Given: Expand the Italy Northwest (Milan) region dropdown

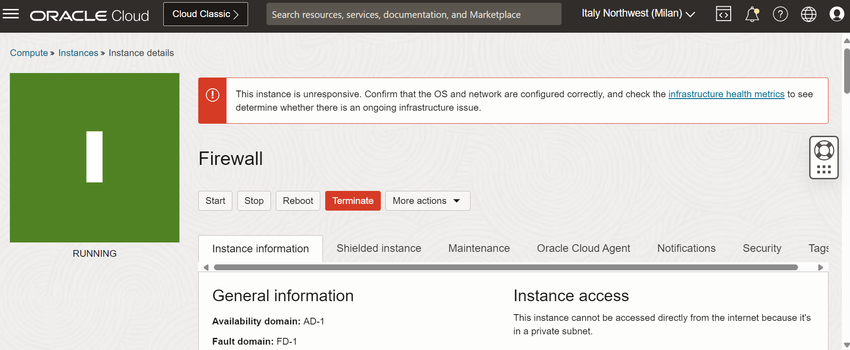Looking at the screenshot, I should pos(638,13).
